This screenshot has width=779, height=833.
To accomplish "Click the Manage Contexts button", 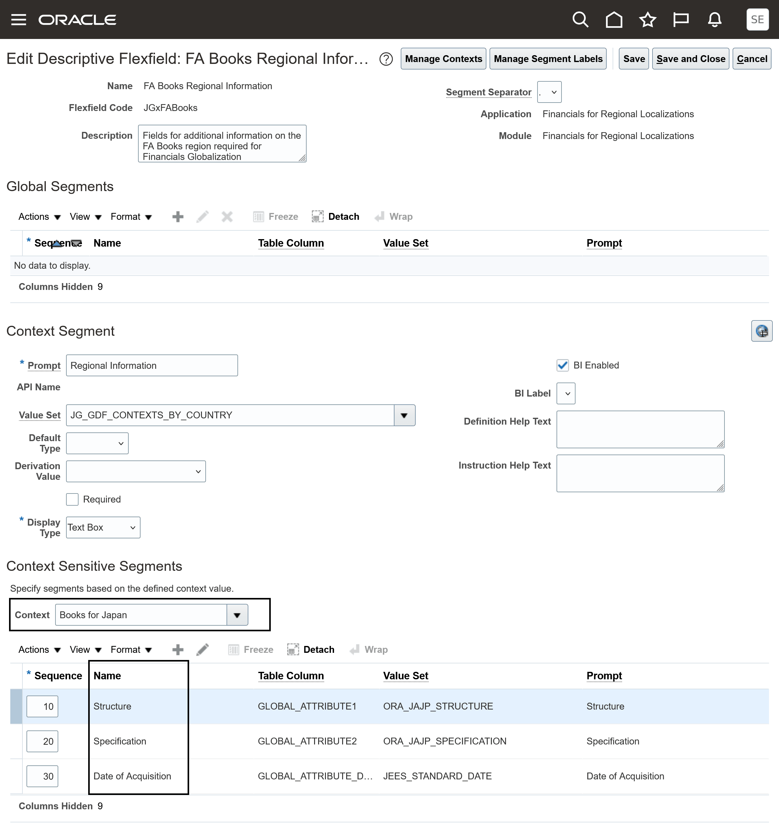I will (x=443, y=59).
